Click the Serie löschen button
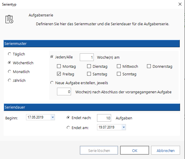The width and height of the screenshot is (185, 159). tap(99, 150)
